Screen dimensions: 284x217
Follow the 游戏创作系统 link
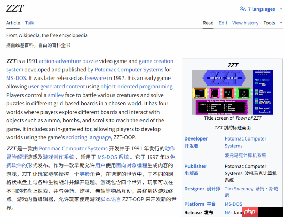pyautogui.click(x=58, y=157)
